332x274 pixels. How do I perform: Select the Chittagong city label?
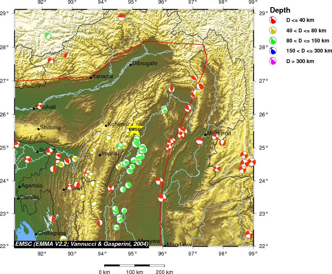tap(51, 233)
